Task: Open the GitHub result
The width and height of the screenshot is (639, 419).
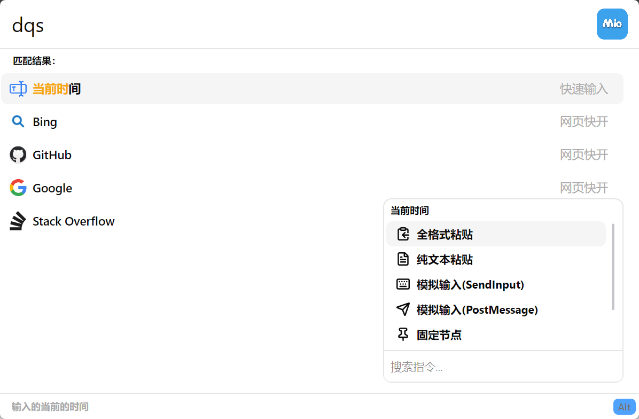Action: pos(312,155)
